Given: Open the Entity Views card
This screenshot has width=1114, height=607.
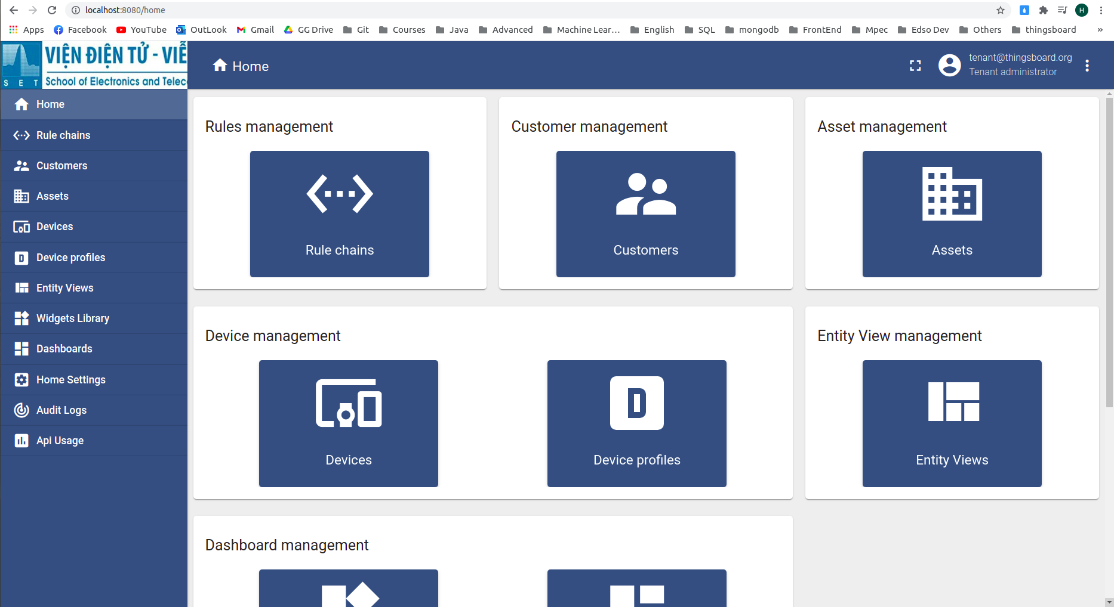Looking at the screenshot, I should 951,423.
